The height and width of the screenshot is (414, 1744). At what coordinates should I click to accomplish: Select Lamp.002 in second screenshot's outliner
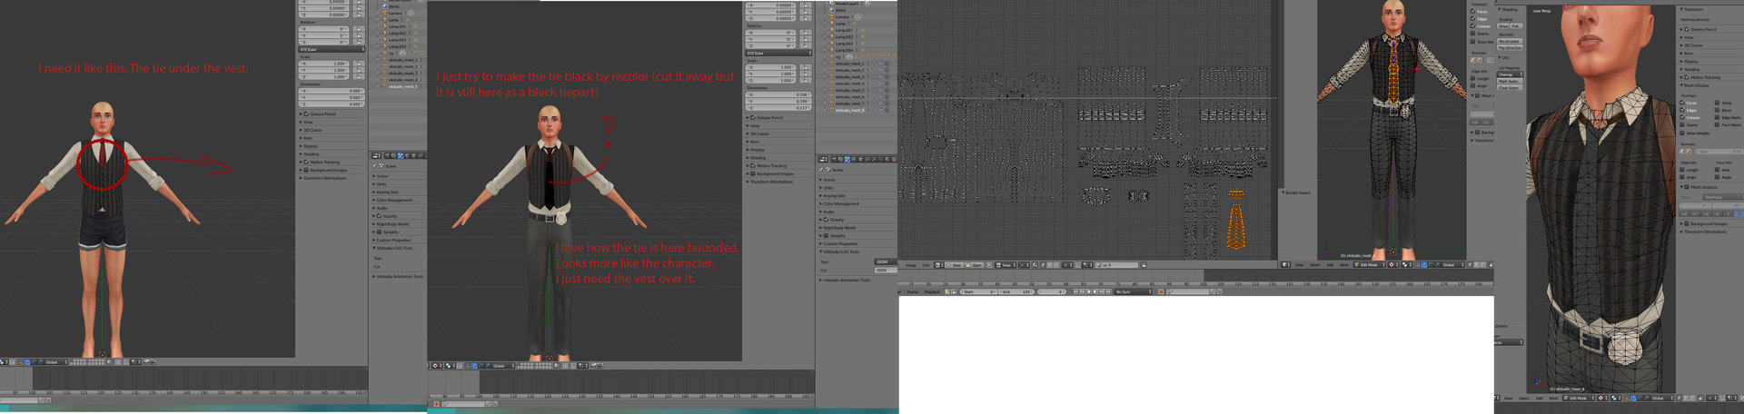844,37
